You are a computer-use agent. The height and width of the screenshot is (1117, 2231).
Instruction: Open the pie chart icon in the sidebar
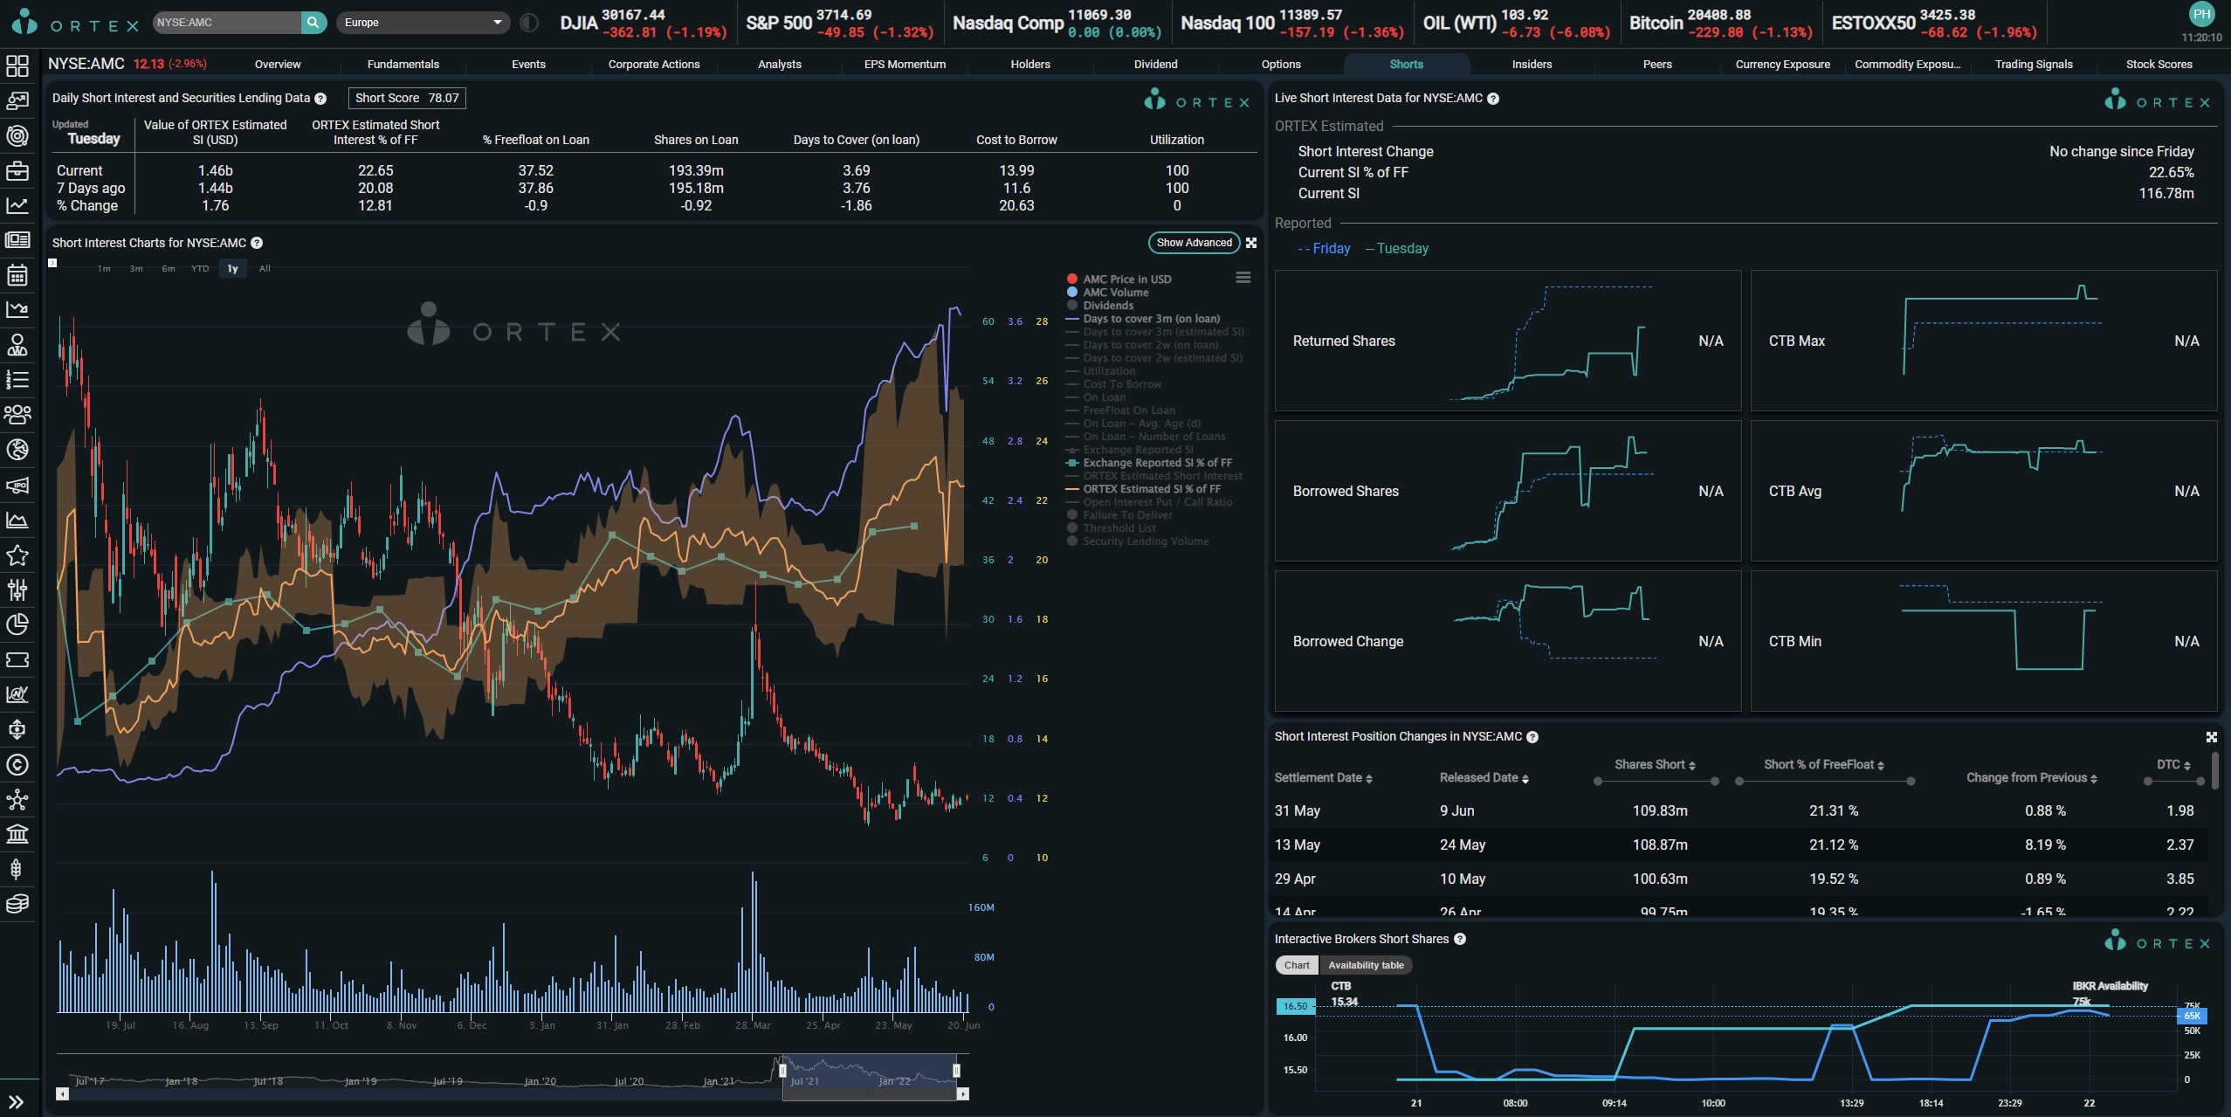pos(17,624)
